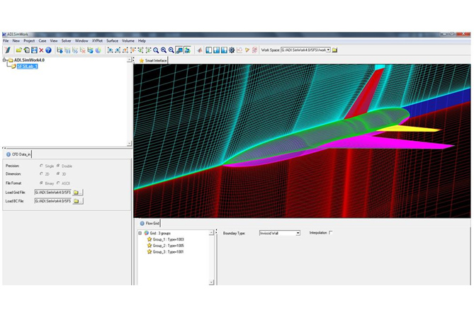Browse for Load Grid File folder icon
This screenshot has width=474, height=315.
(77, 192)
